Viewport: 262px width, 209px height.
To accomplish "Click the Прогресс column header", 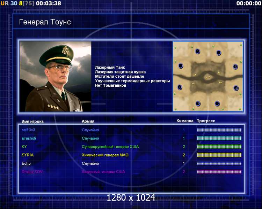I will coord(206,121).
